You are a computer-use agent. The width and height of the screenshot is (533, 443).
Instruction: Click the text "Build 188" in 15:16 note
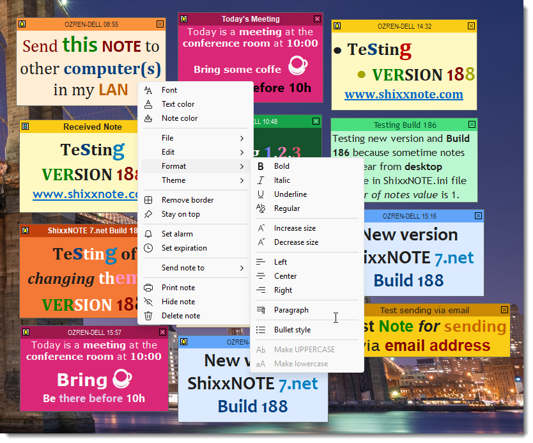408,281
